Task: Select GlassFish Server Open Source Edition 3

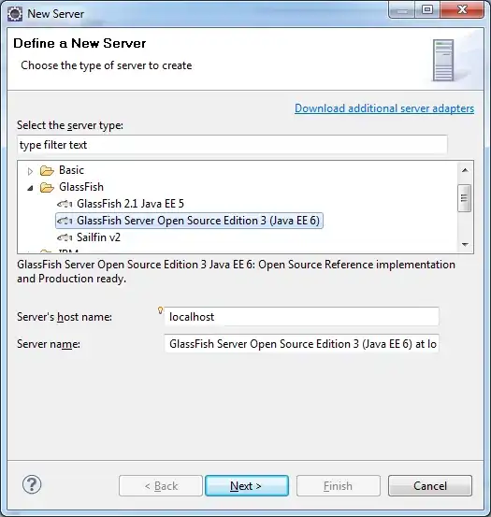Action: click(189, 221)
